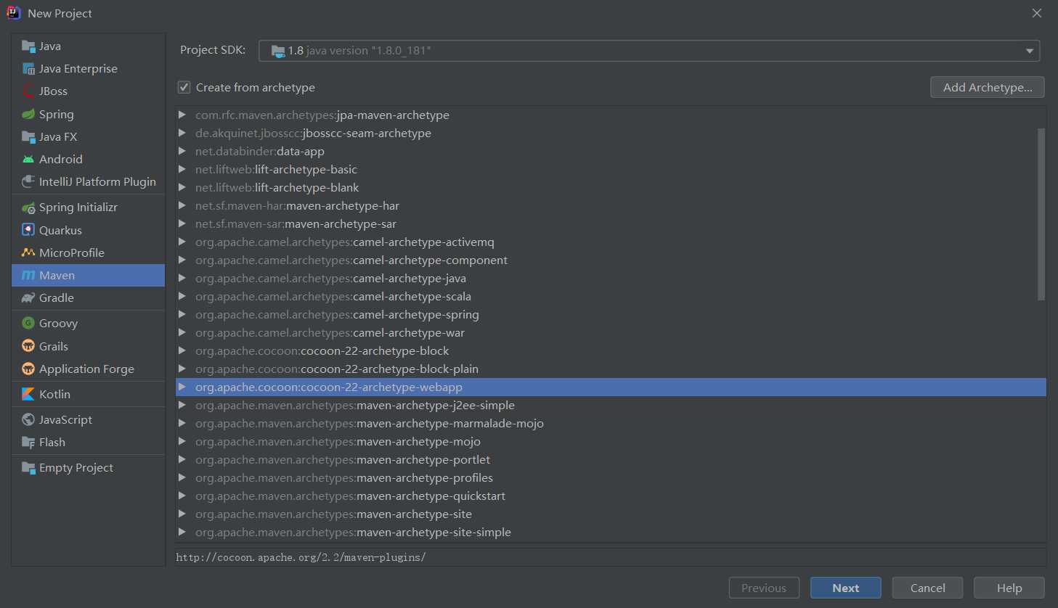Click the Grails icon
Screen dimensions: 1058x608
click(x=28, y=346)
